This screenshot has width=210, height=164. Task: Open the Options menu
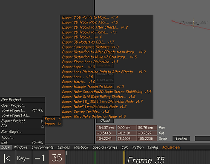tap(64, 147)
